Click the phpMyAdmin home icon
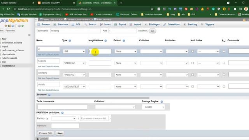249x140 pixels. (x=6, y=26)
